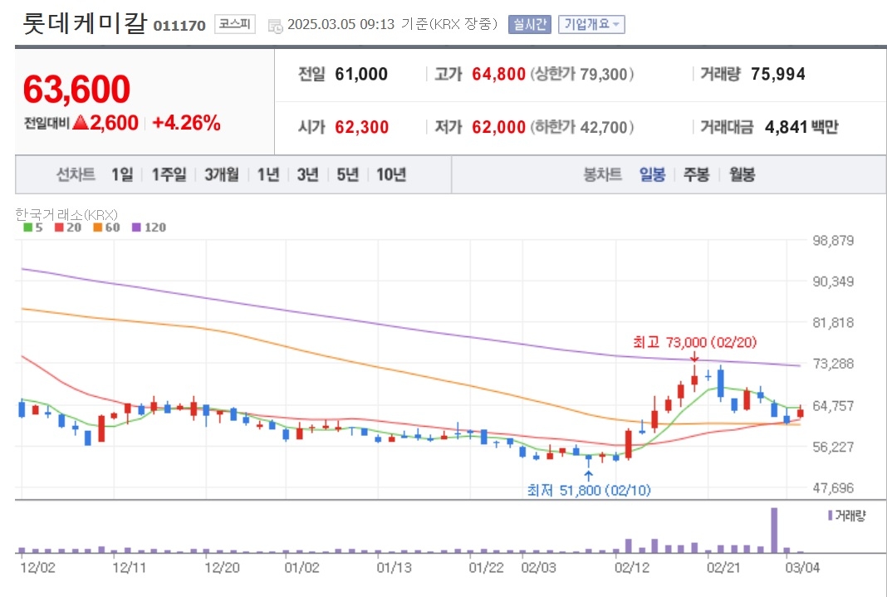This screenshot has height=597, width=887.
Task: Open the 기업개요 dropdown
Action: click(591, 24)
